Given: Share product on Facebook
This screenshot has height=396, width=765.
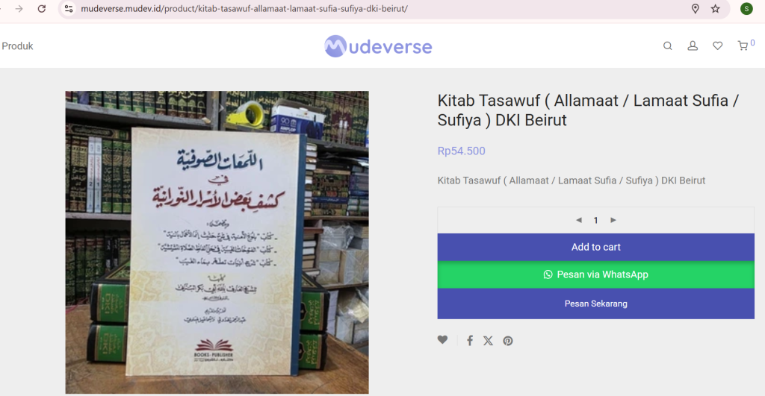Looking at the screenshot, I should (x=469, y=341).
